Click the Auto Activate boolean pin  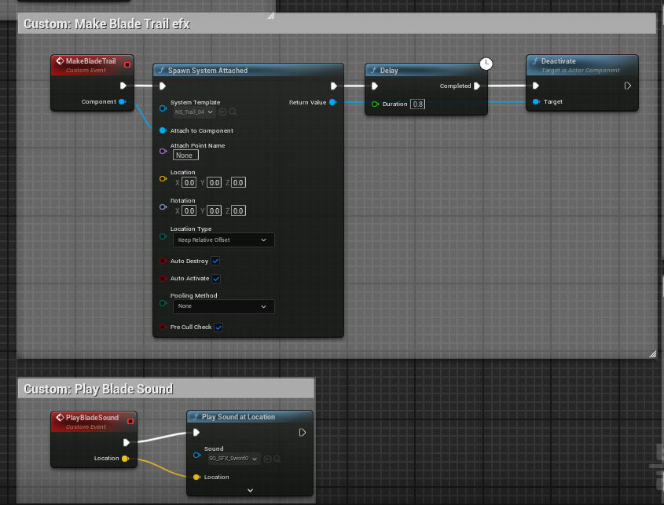pos(163,279)
